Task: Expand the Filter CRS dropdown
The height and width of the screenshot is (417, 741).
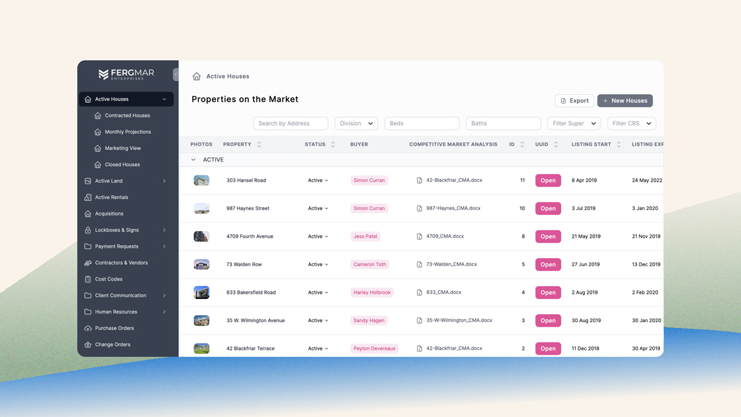Action: coord(632,123)
